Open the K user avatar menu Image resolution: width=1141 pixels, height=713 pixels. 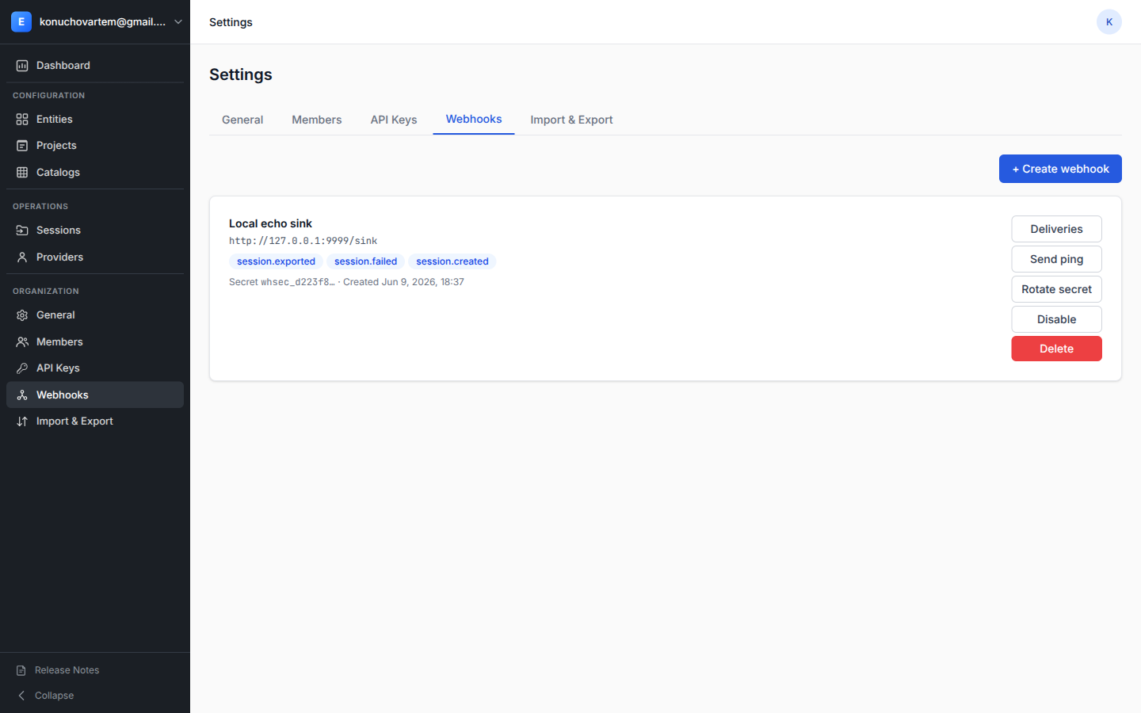[1109, 22]
